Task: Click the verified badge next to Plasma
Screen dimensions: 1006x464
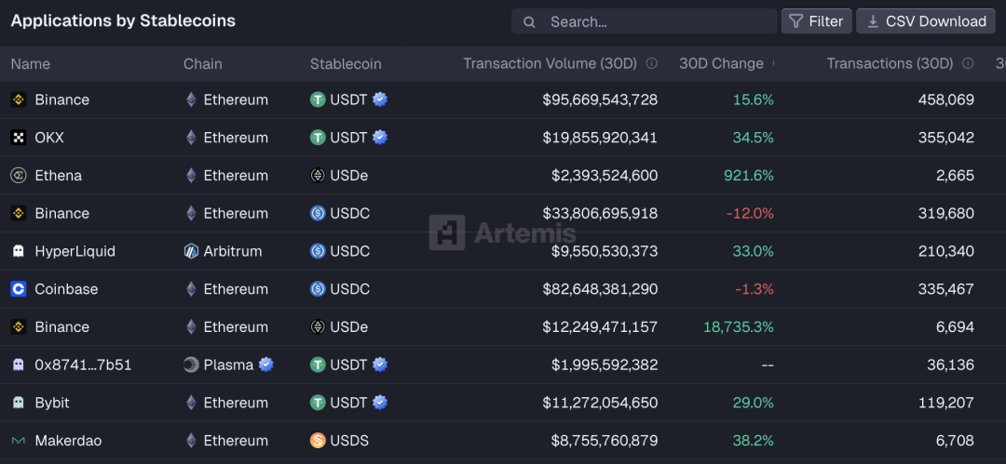Action: (x=266, y=365)
